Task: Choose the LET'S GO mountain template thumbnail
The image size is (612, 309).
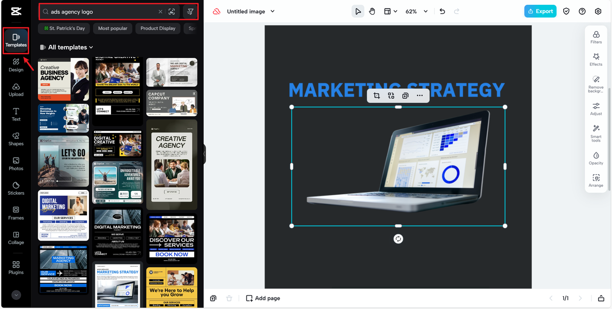Action: pos(64,161)
